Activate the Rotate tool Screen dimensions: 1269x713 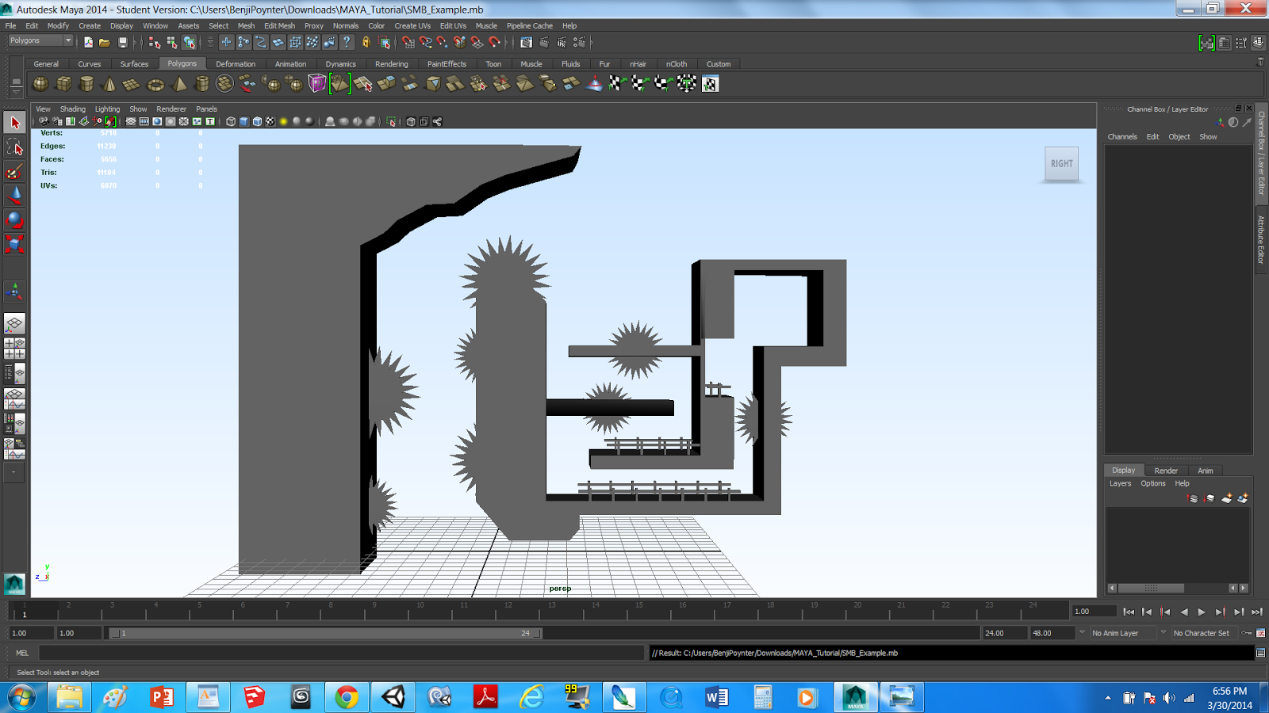click(14, 219)
